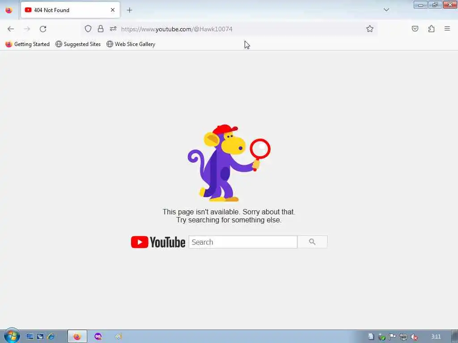Expand the list all tabs chevron
This screenshot has width=458, height=343.
[386, 10]
